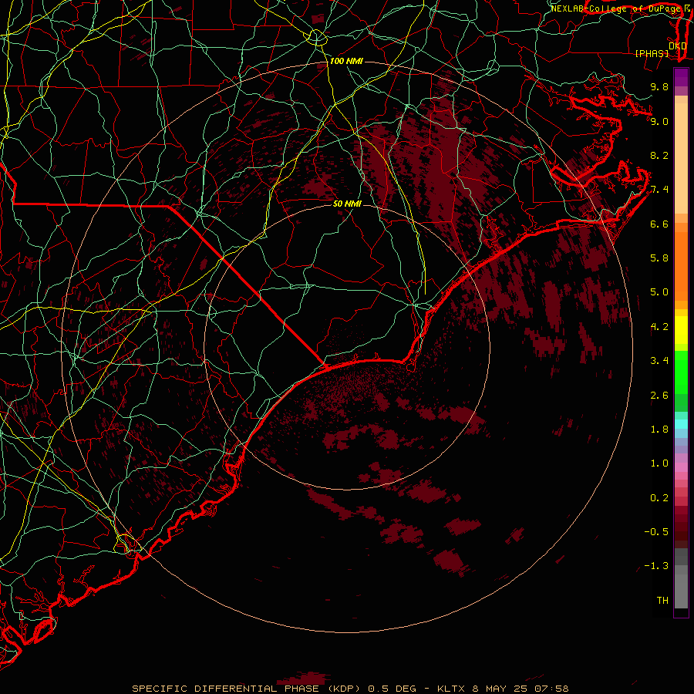The image size is (694, 694).
Task: Click the cyan band of the color bar
Action: [681, 424]
